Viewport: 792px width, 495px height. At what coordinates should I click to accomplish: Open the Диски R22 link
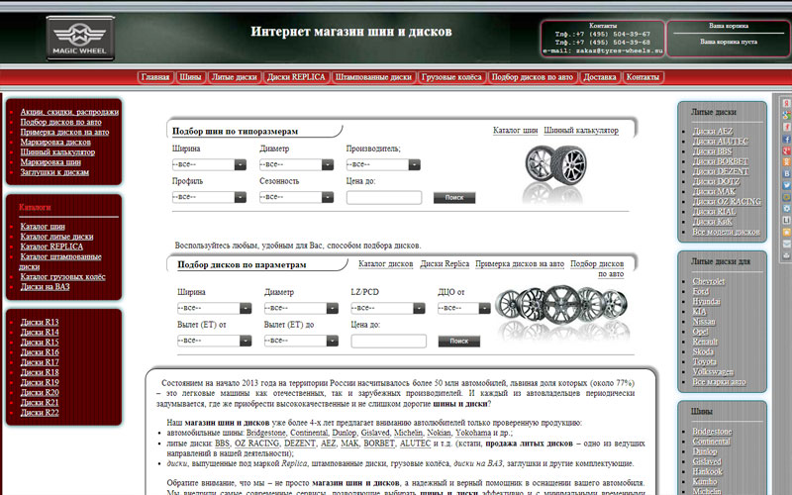point(40,413)
